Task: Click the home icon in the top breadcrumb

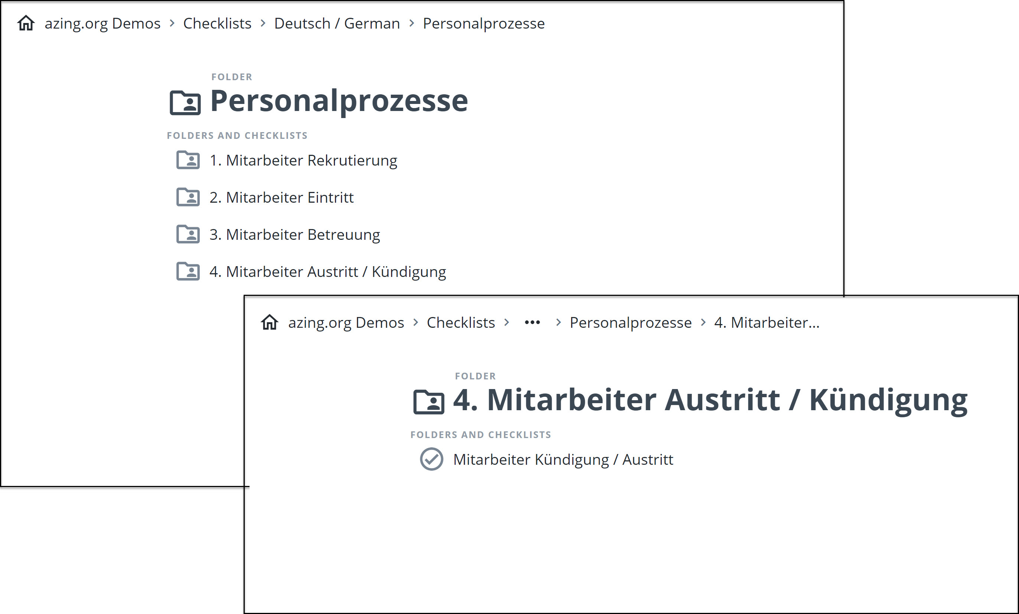Action: (26, 23)
